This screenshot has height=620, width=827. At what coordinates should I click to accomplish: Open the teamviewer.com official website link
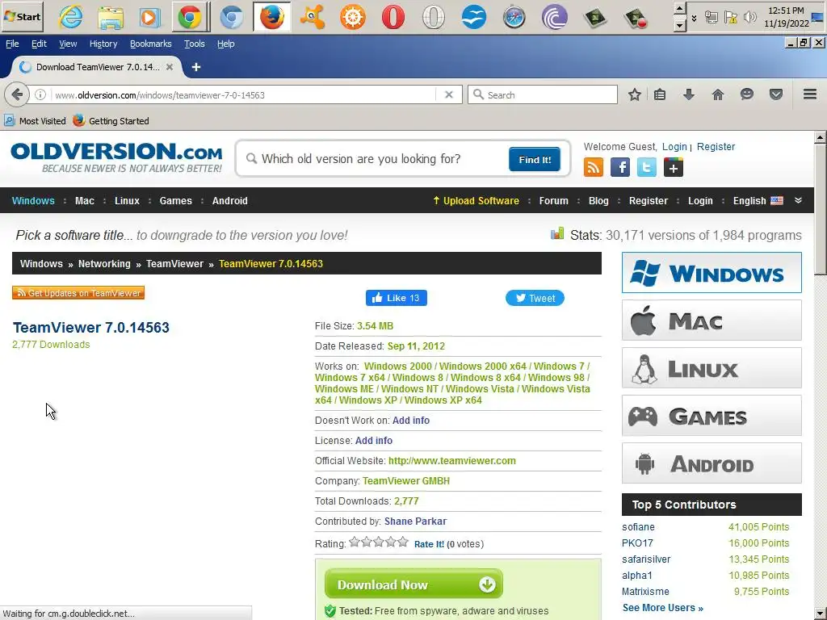pyautogui.click(x=452, y=460)
